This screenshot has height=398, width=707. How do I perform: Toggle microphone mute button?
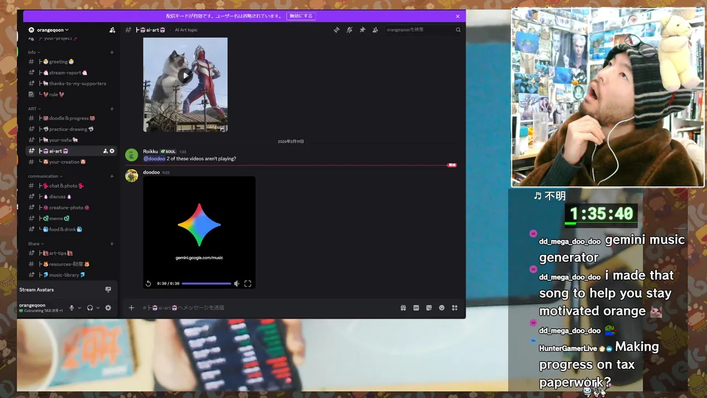[x=71, y=308]
